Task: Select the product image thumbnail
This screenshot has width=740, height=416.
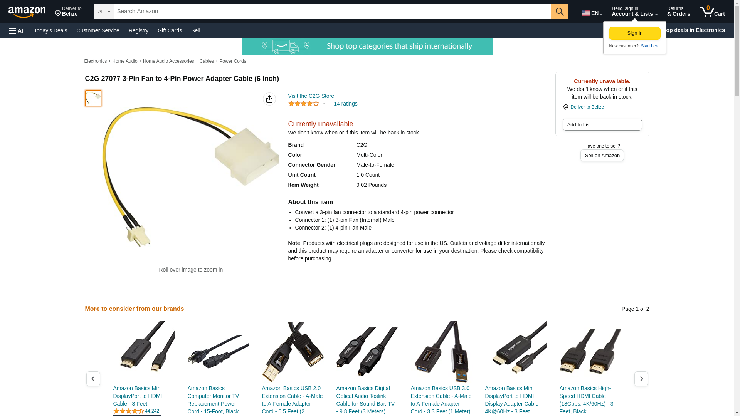Action: click(93, 98)
